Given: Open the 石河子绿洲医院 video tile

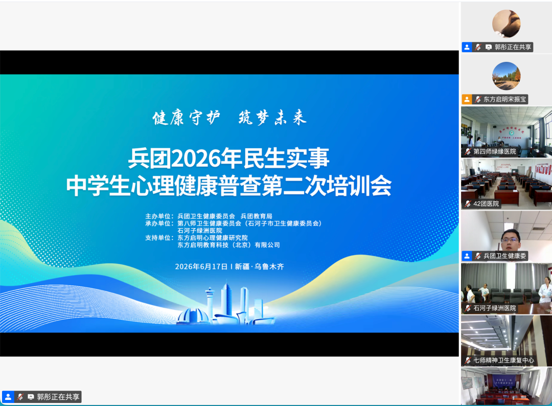Looking at the screenshot, I should pyautogui.click(x=506, y=288).
